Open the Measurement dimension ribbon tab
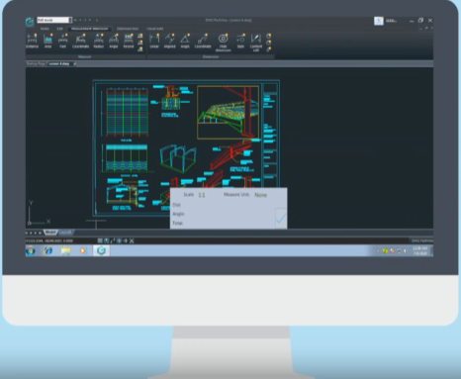 point(89,29)
